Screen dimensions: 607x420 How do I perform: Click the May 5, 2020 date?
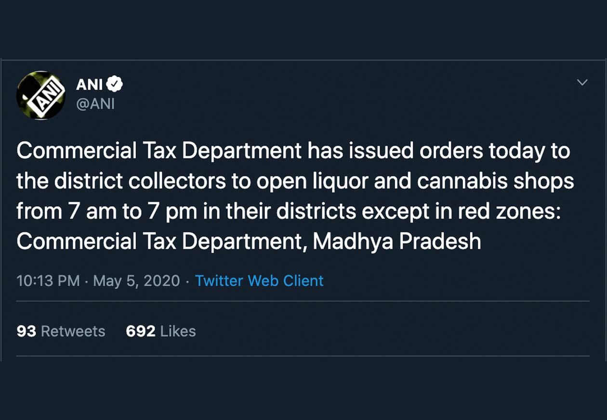[x=136, y=281]
